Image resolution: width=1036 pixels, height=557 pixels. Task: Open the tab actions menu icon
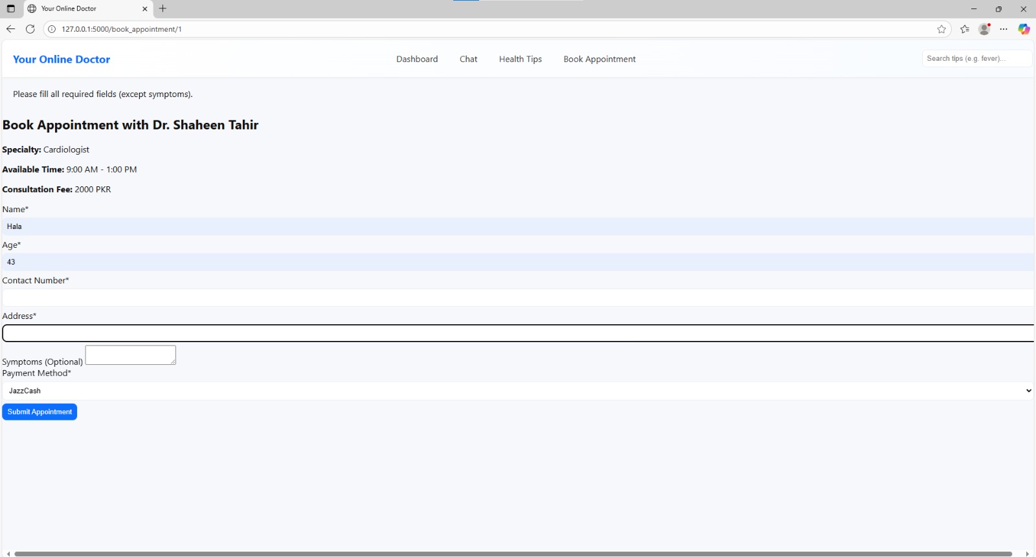pyautogui.click(x=10, y=8)
